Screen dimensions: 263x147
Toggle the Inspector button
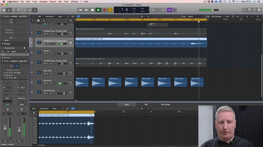(x=9, y=10)
